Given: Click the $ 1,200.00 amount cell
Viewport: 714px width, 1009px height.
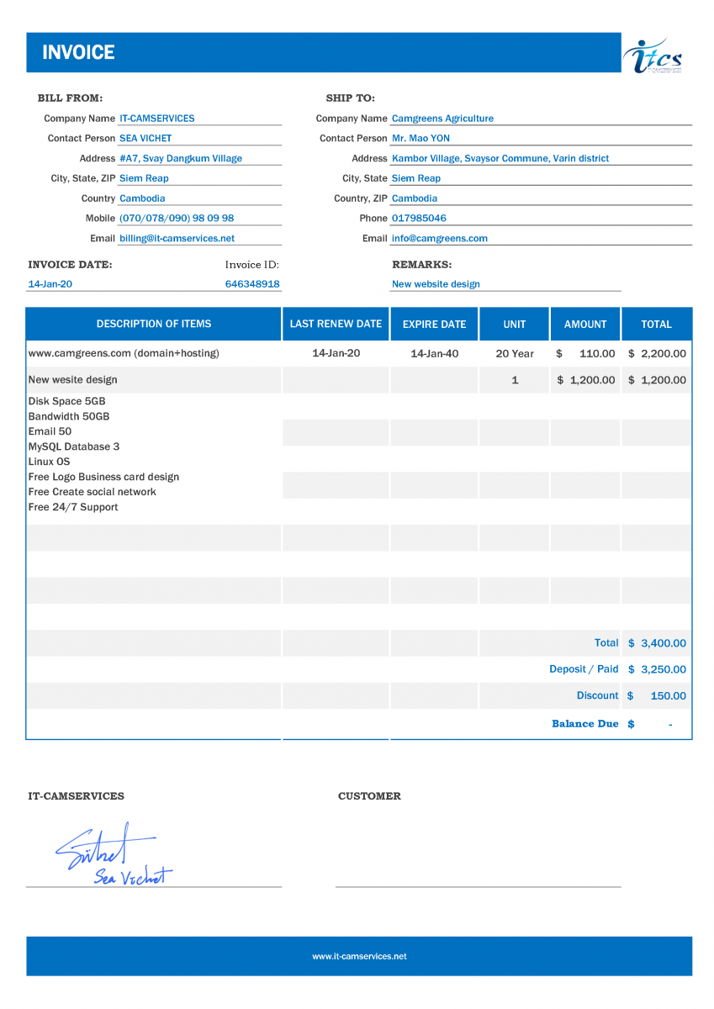Looking at the screenshot, I should 585,380.
